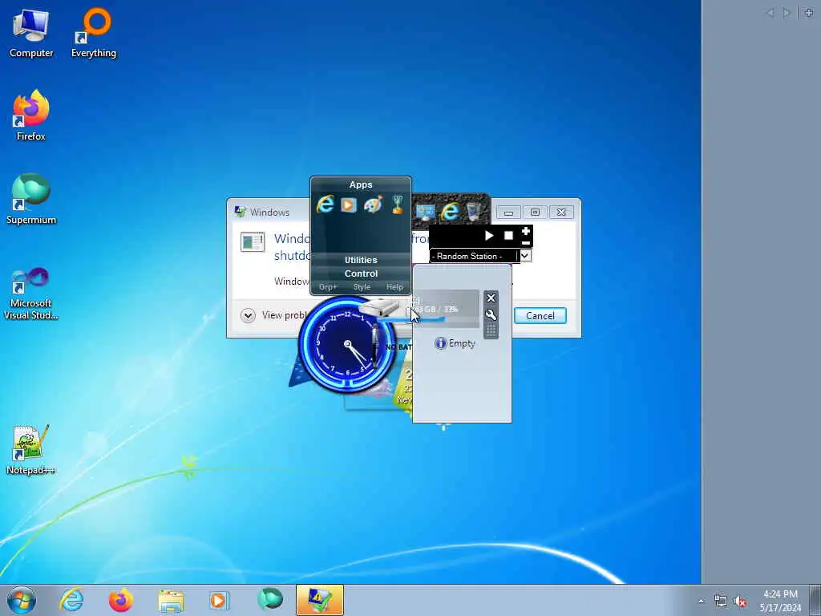This screenshot has height=616, width=821.
Task: Open the Computer desktop icon
Action: (x=31, y=33)
